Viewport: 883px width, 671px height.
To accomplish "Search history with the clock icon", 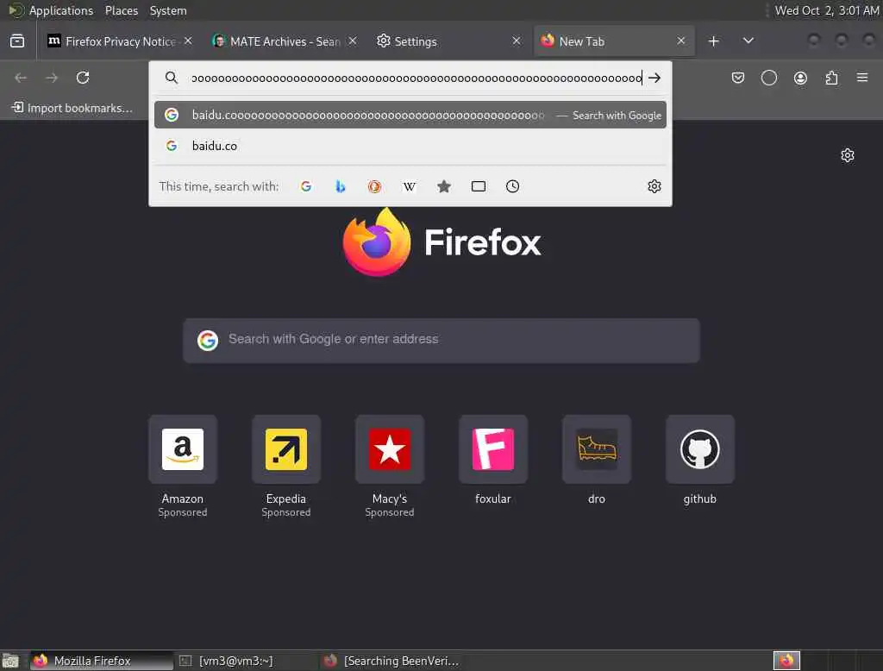I will (x=512, y=186).
